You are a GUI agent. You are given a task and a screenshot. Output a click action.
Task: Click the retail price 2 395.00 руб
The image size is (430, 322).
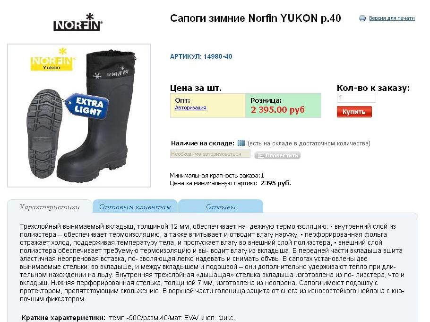277,110
